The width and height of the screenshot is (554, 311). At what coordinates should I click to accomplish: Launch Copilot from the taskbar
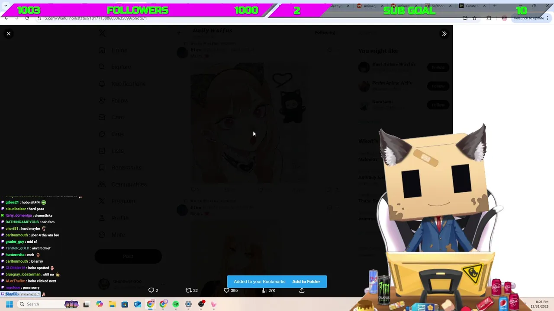(x=100, y=304)
